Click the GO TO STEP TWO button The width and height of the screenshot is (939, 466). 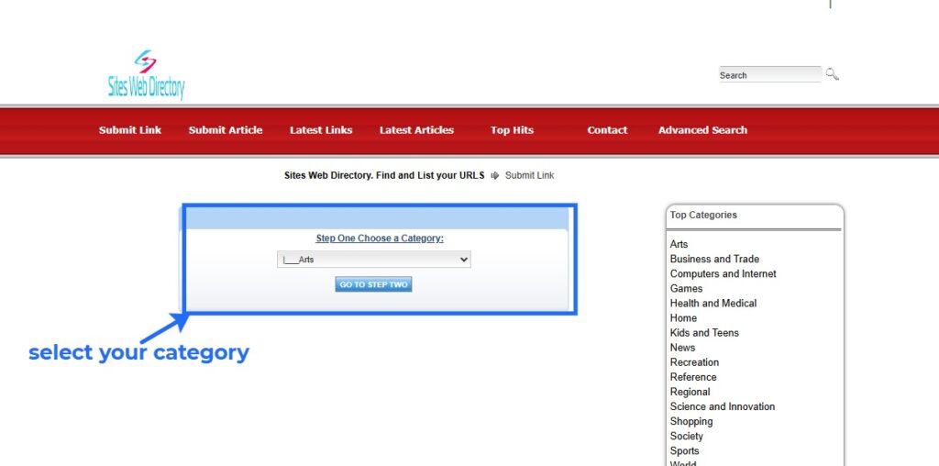[x=374, y=284]
